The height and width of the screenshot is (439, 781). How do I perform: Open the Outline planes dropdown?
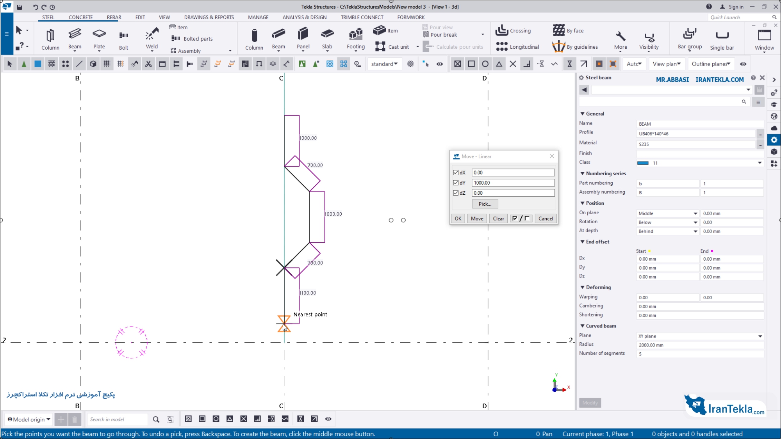711,64
